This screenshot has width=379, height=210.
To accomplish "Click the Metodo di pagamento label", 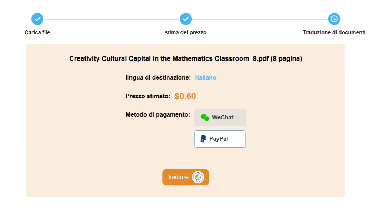I will (158, 114).
